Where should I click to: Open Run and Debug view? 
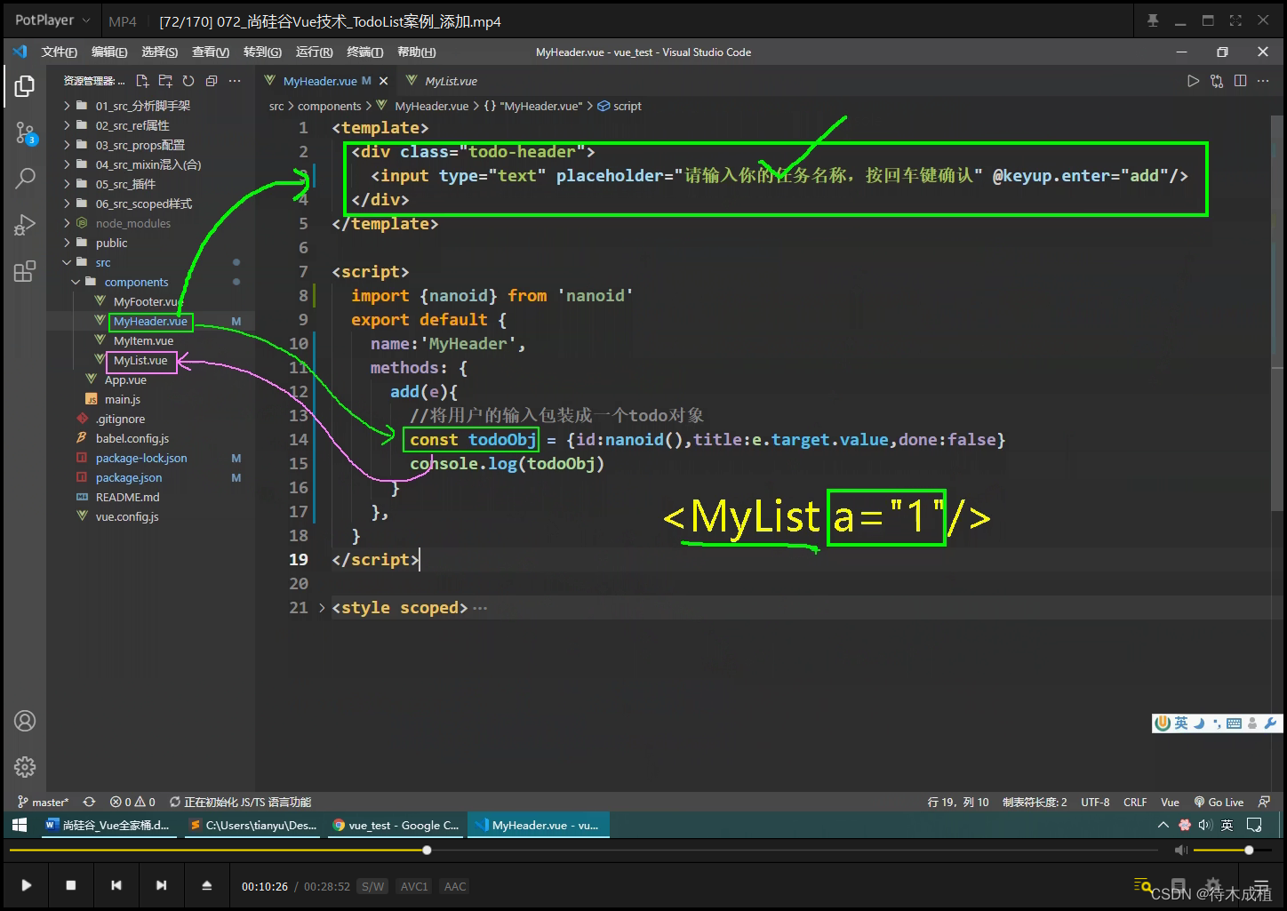tap(25, 224)
